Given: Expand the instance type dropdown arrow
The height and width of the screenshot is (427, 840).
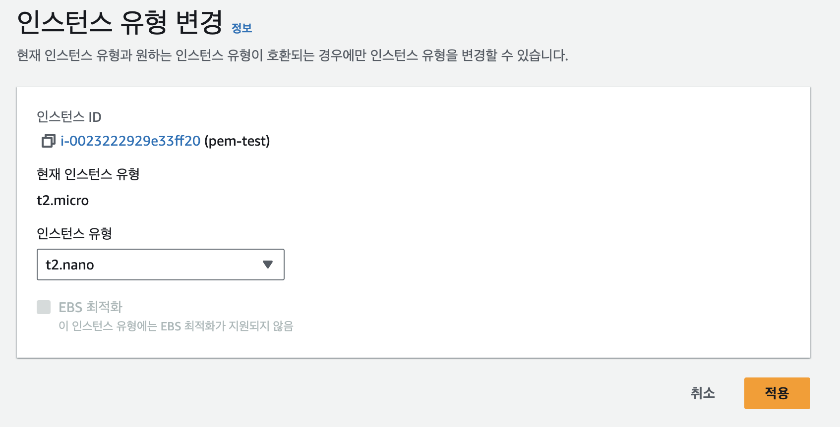Looking at the screenshot, I should point(268,265).
